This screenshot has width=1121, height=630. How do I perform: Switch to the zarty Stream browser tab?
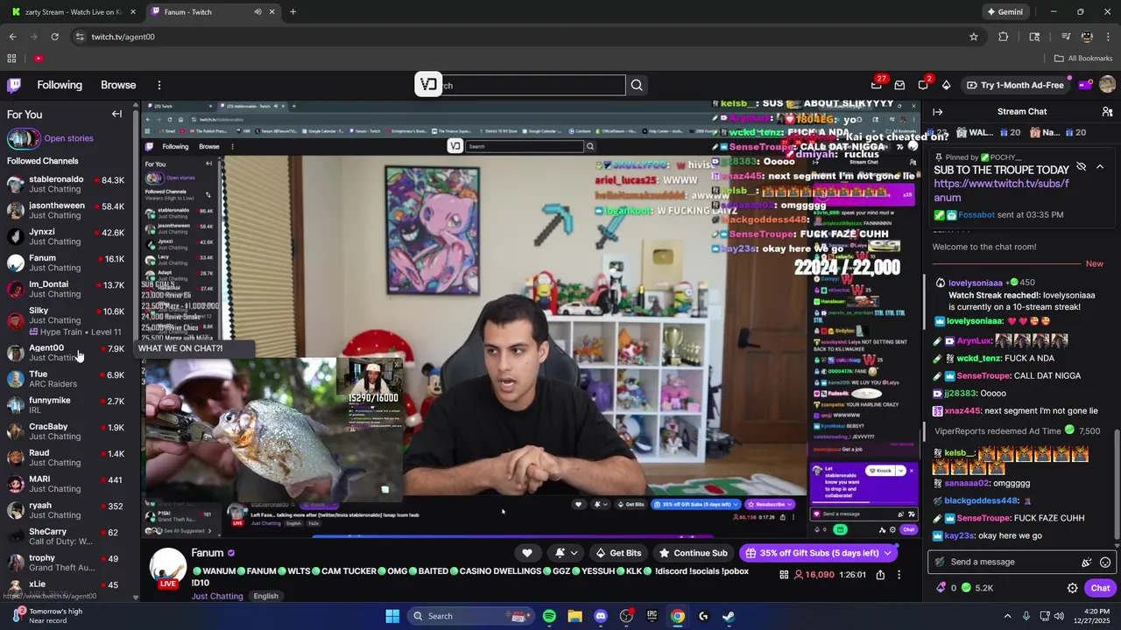(x=74, y=12)
